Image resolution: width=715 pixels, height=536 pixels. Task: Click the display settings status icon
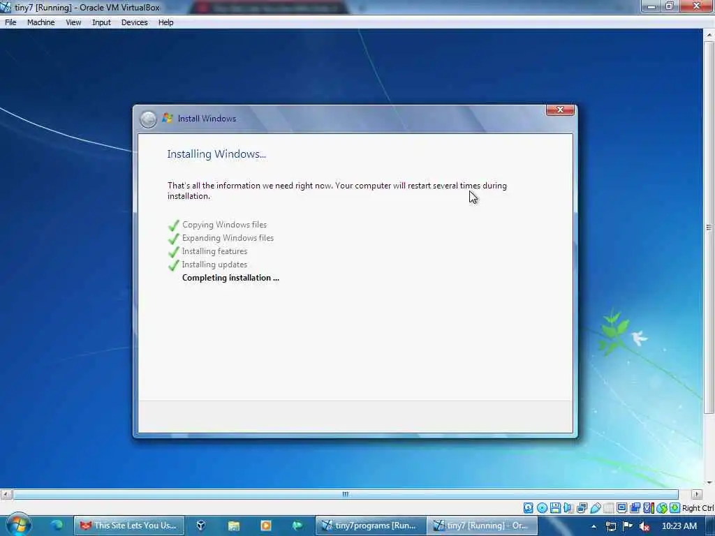click(621, 508)
